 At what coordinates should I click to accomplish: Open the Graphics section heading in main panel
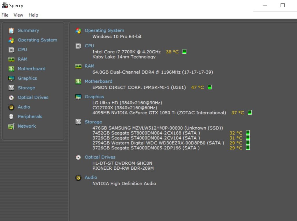point(94,97)
